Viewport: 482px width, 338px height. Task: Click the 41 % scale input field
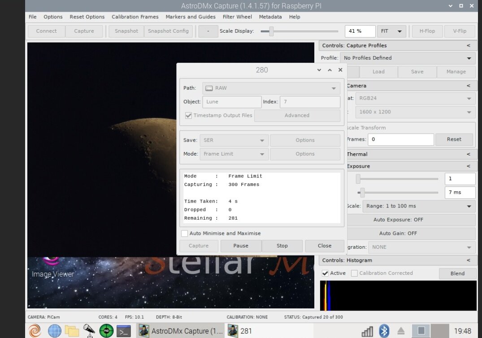(360, 31)
